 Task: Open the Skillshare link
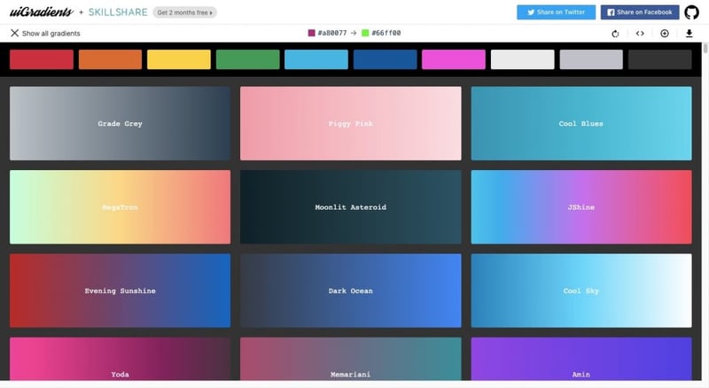point(118,12)
